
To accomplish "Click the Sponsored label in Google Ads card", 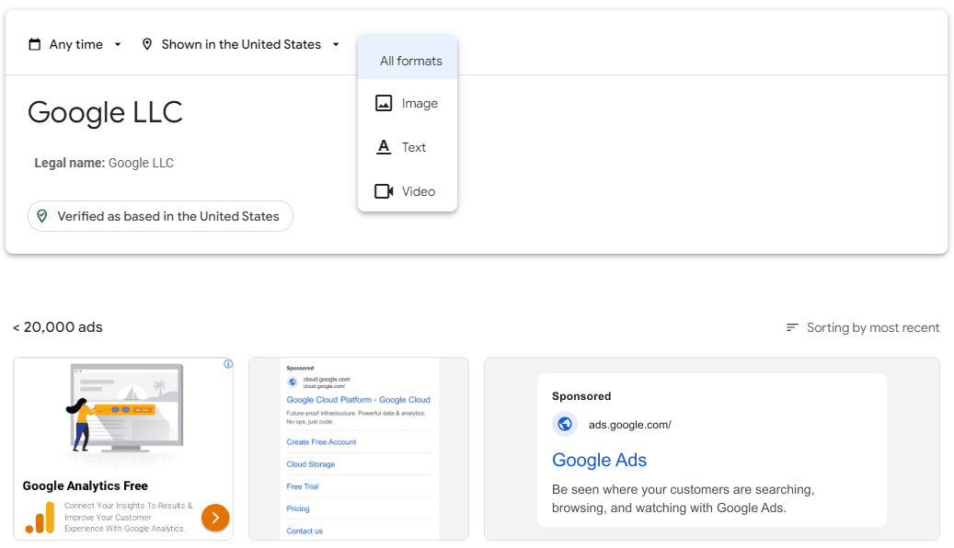I will (581, 396).
